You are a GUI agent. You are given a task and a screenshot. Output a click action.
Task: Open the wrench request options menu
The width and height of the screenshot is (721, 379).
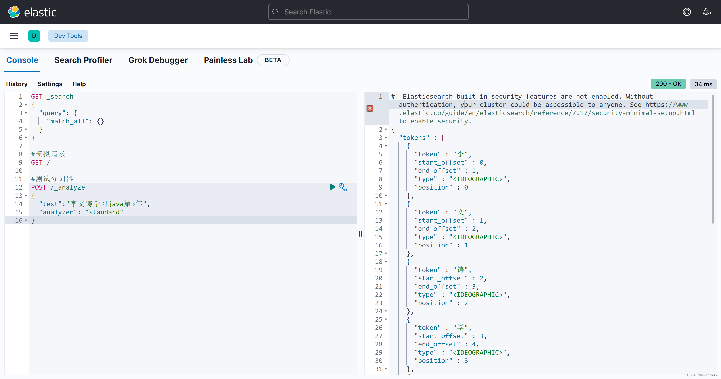pos(343,187)
